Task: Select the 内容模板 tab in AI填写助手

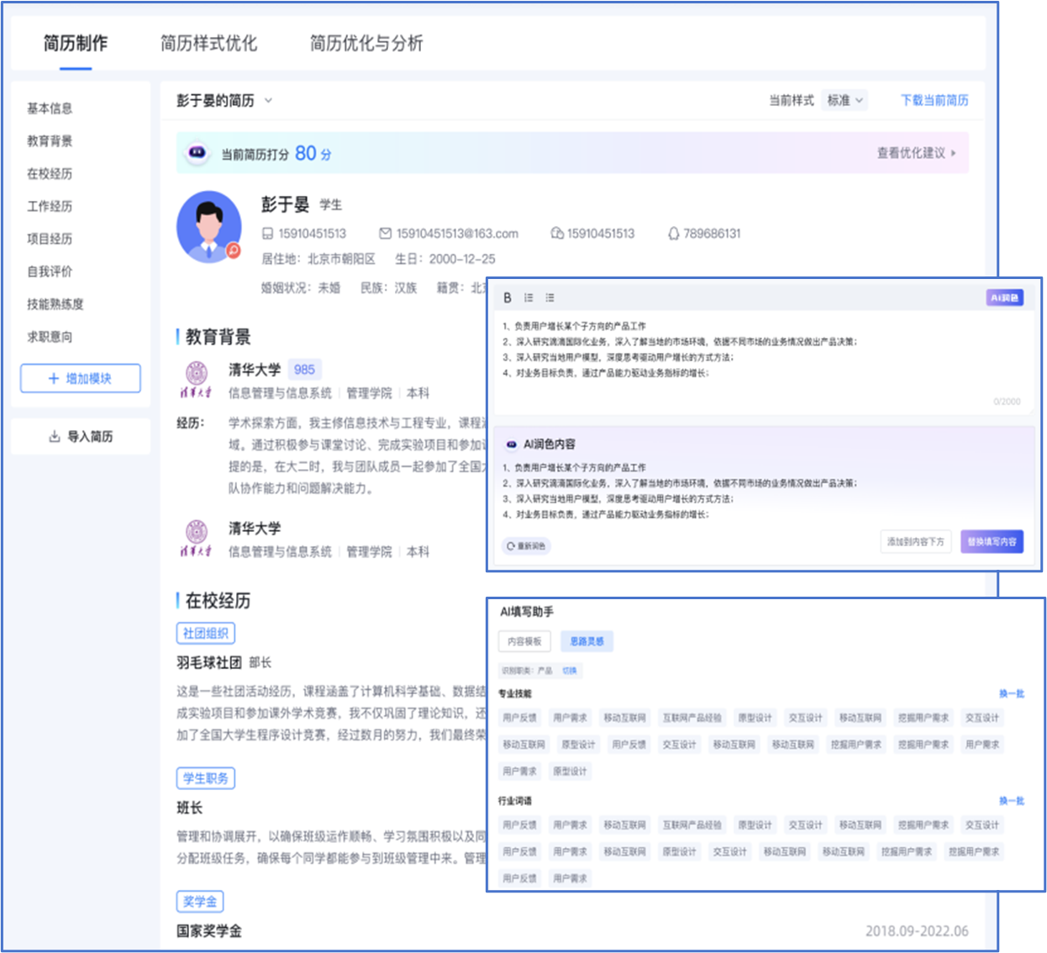Action: 524,641
